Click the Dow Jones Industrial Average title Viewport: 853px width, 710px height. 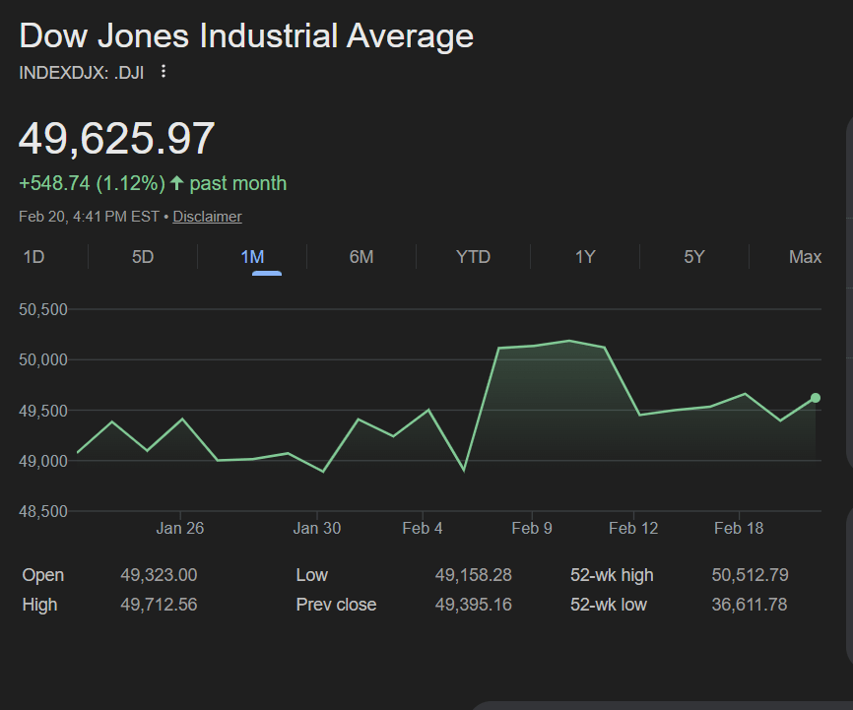click(246, 36)
